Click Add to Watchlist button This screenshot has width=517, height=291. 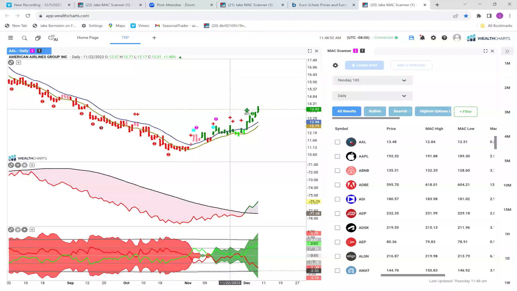(411, 65)
